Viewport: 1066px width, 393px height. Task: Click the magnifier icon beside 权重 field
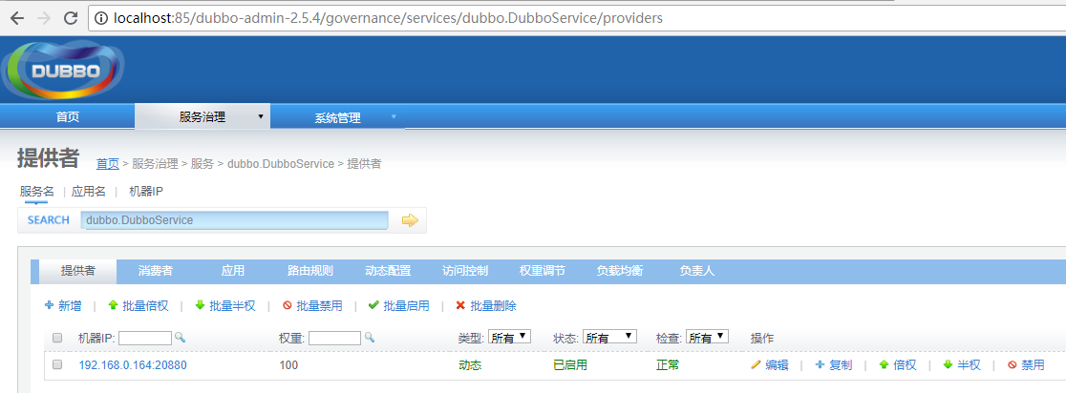[369, 338]
